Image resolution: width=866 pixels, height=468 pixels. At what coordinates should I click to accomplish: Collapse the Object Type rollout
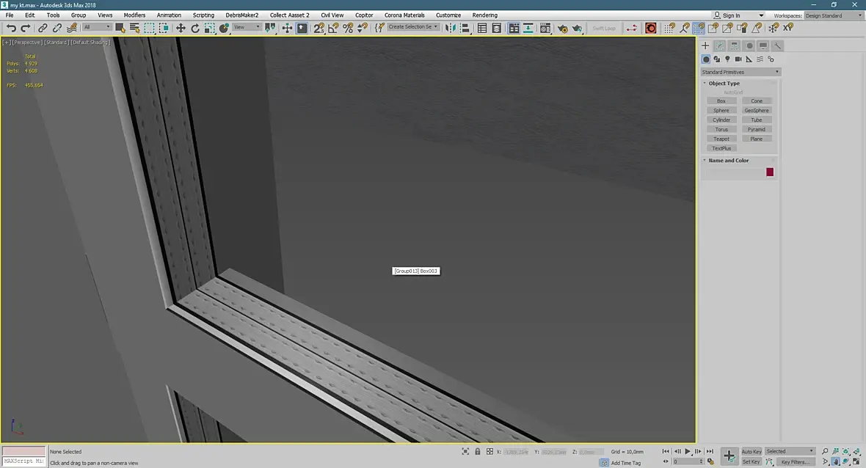(x=724, y=84)
